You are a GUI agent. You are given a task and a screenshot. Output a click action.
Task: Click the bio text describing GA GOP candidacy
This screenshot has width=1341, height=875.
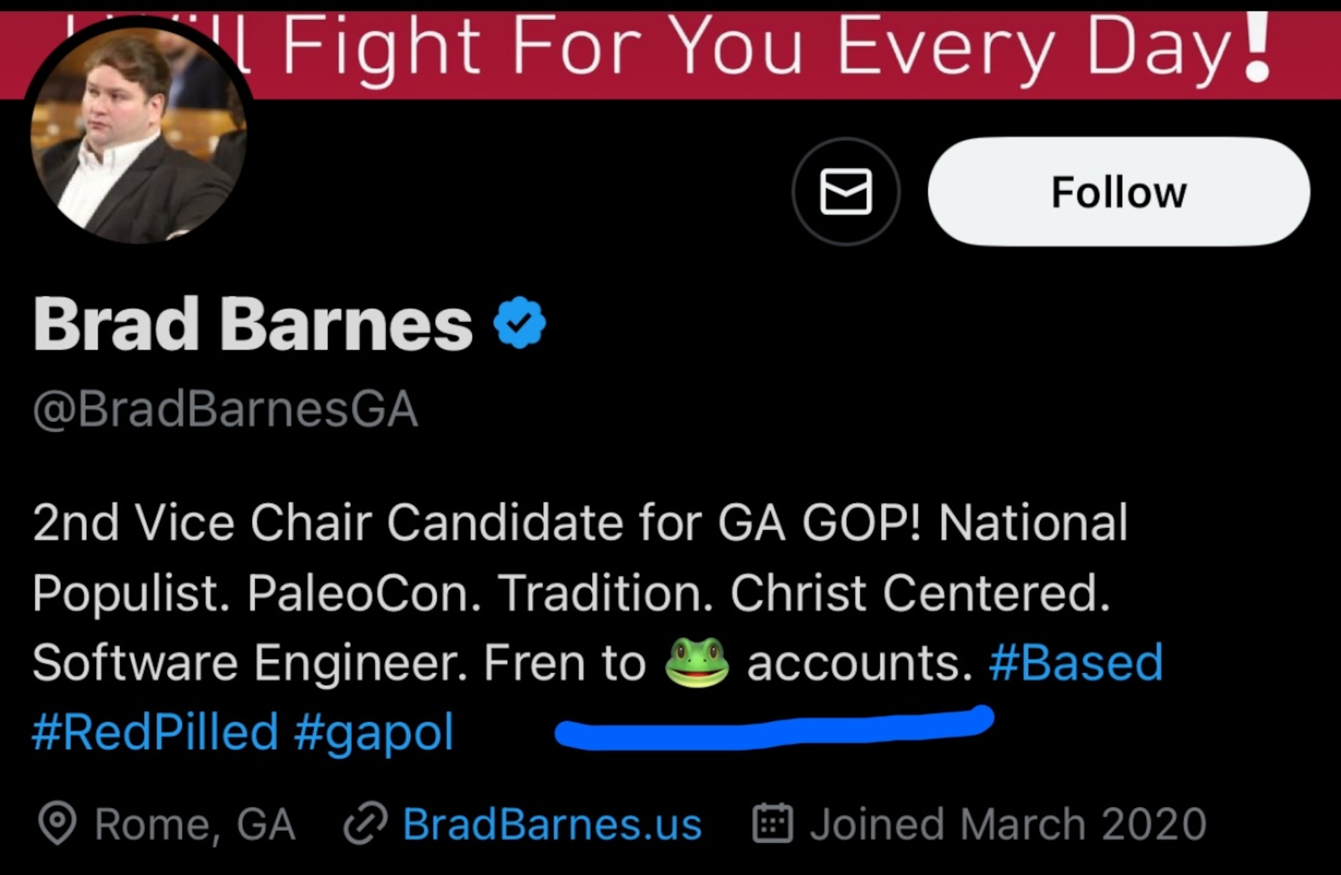[x=563, y=591]
